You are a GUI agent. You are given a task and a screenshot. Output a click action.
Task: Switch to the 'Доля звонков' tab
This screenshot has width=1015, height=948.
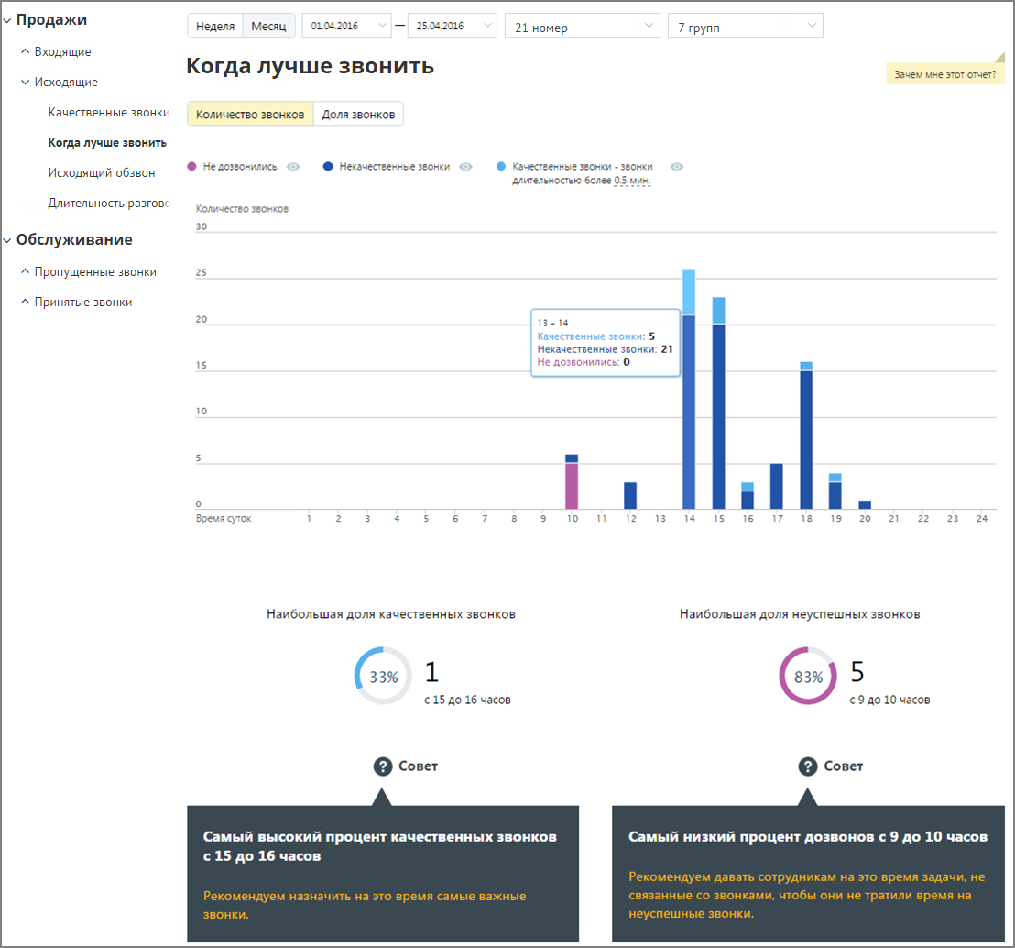(x=358, y=114)
